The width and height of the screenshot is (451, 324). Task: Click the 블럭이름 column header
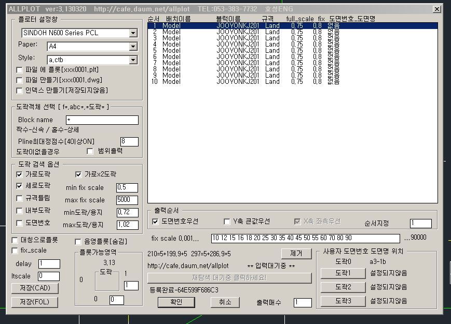(x=228, y=19)
